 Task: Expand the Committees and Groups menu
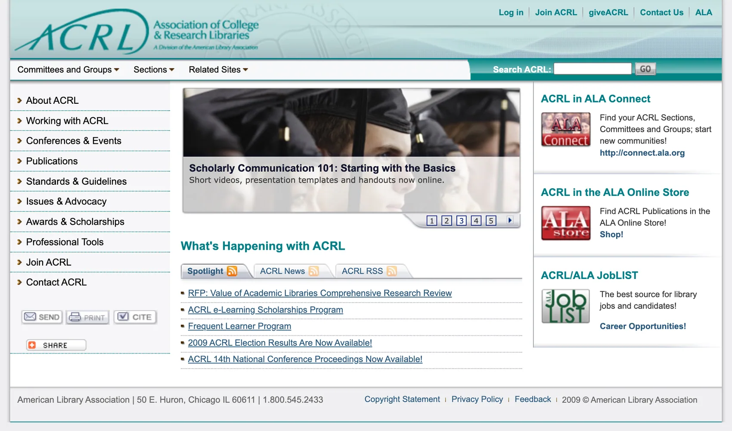pos(68,70)
